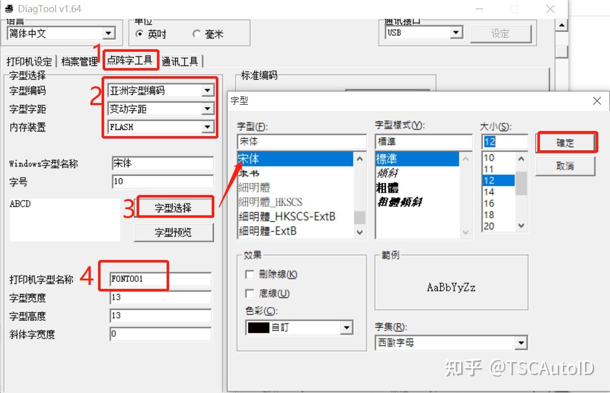Open the 内存装置 FLASH dropdown
Screen dimensions: 610x393
(207, 127)
